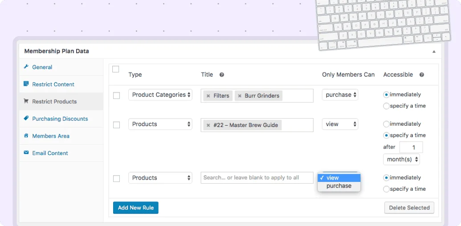Tick the select-all checkbox in header

coord(115,69)
